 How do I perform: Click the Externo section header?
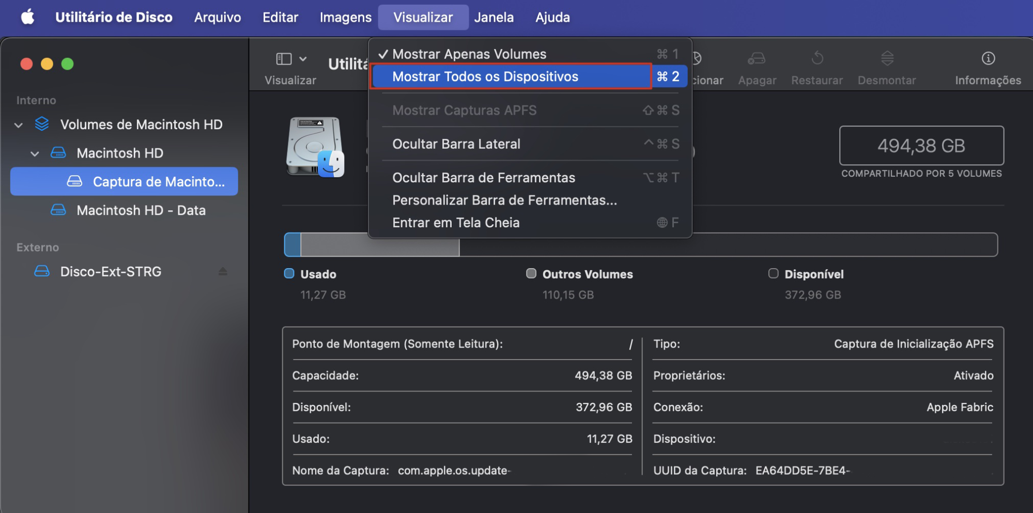(38, 247)
